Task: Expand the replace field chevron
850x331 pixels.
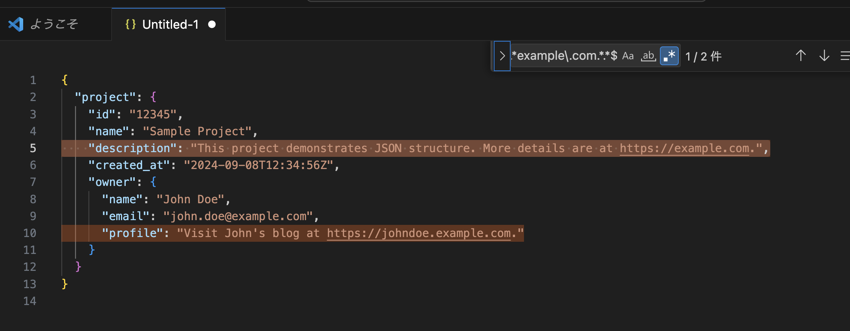Action: click(x=502, y=56)
